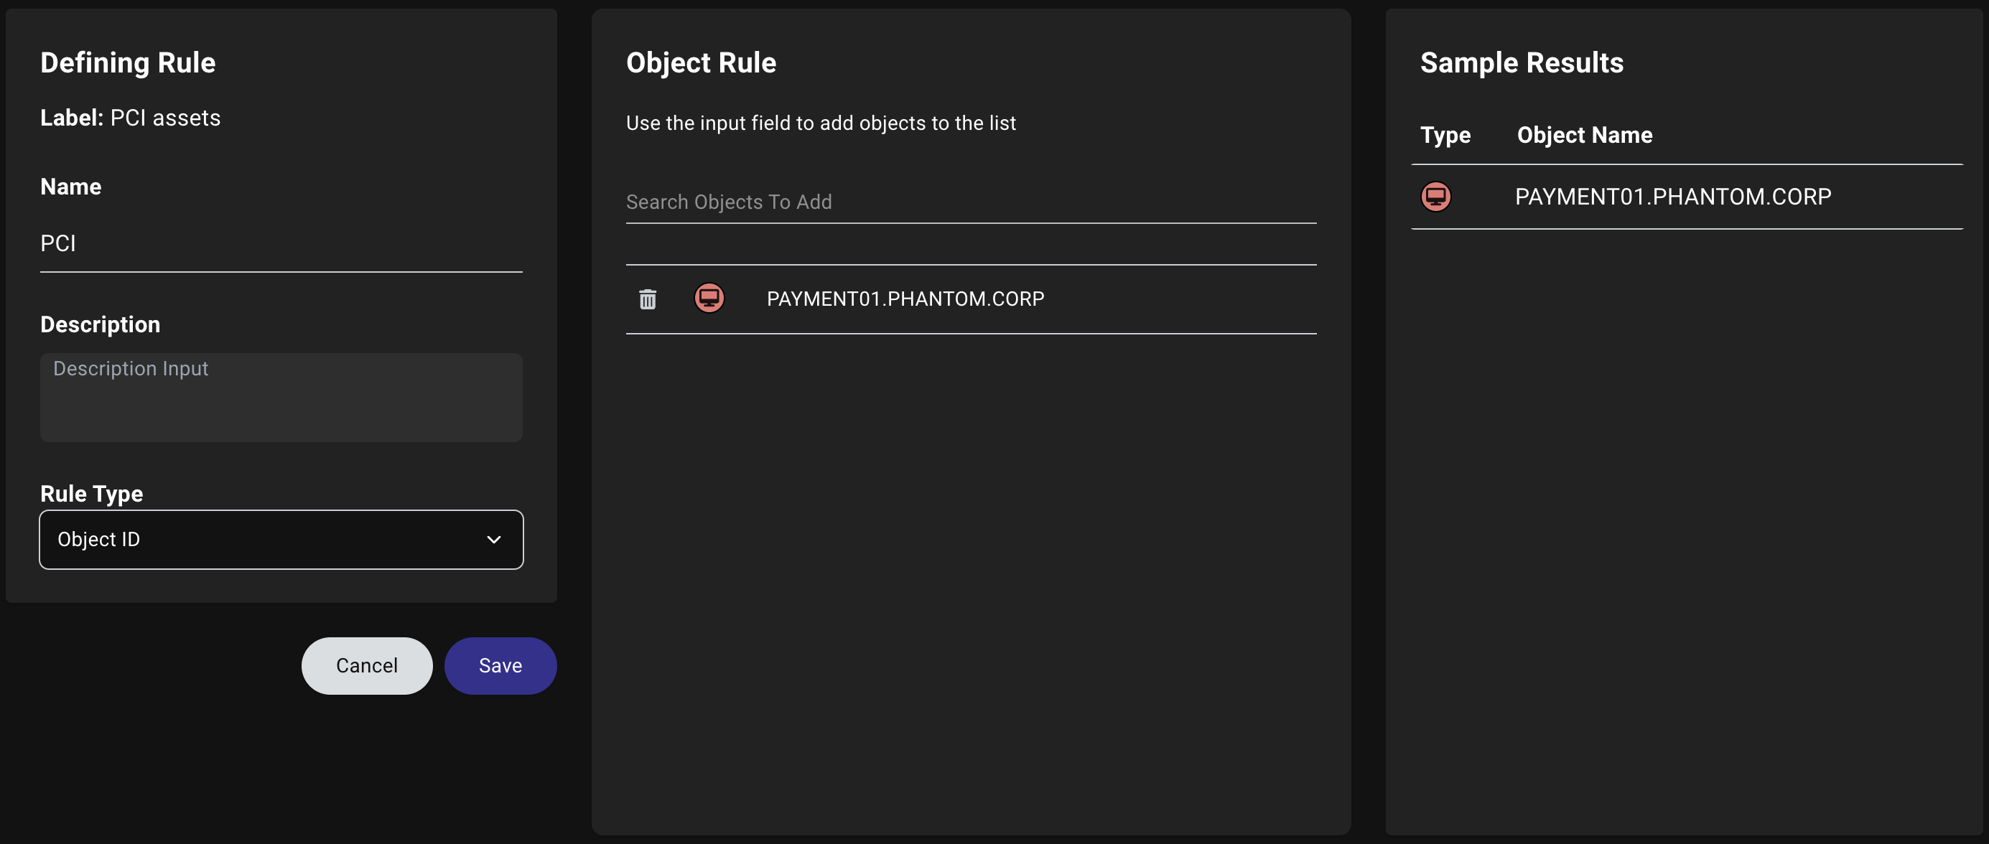1989x844 pixels.
Task: Click the Defining Rule panel heading
Action: click(127, 62)
